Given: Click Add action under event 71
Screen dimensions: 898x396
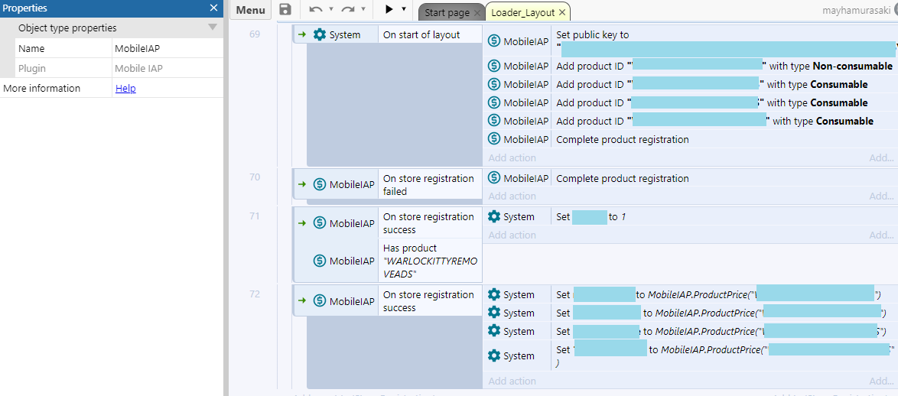Looking at the screenshot, I should pyautogui.click(x=512, y=235).
